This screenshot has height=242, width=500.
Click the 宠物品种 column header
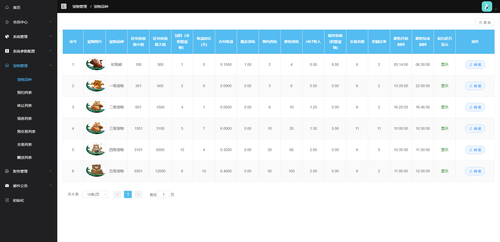[116, 42]
